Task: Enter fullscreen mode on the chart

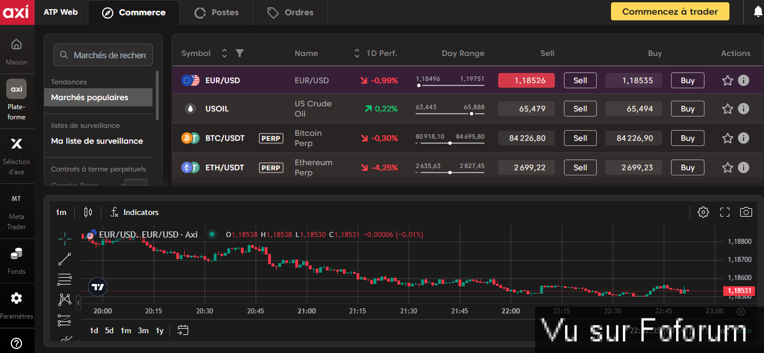Action: [x=724, y=212]
